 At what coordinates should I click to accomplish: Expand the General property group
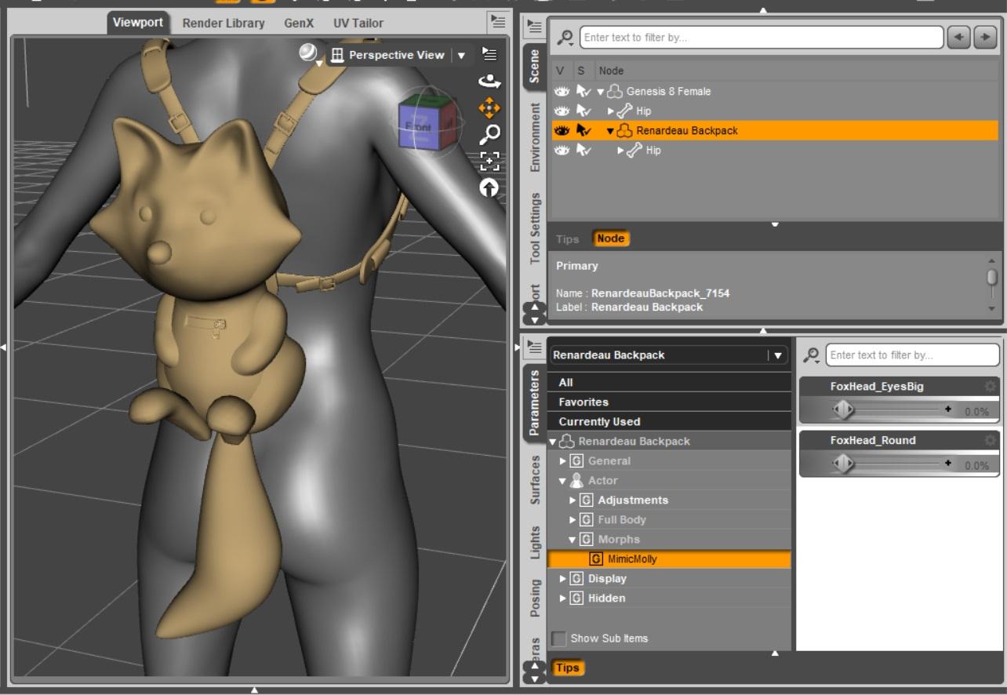point(563,461)
